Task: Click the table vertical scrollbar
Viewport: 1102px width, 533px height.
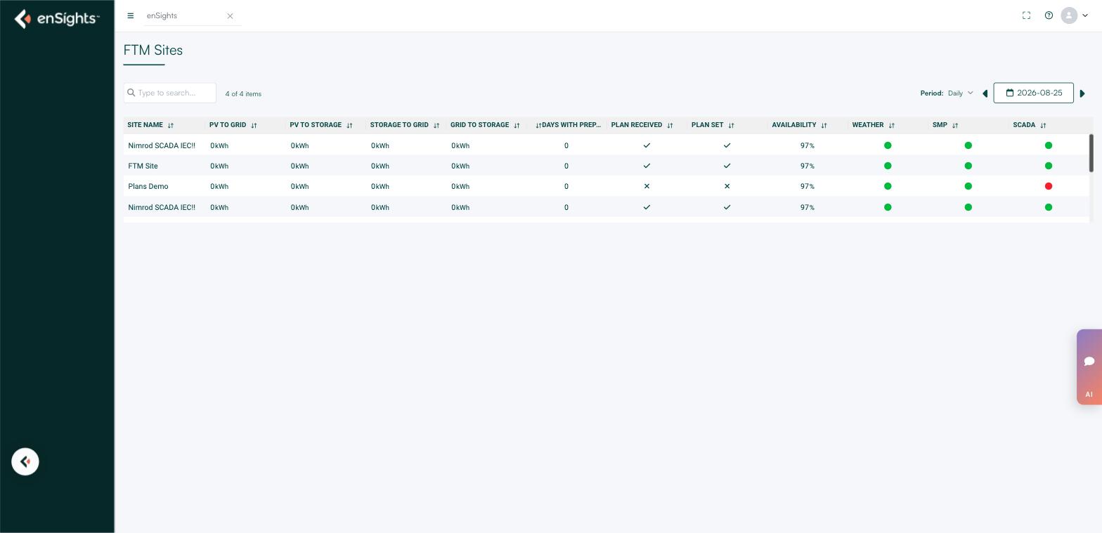Action: tap(1091, 152)
